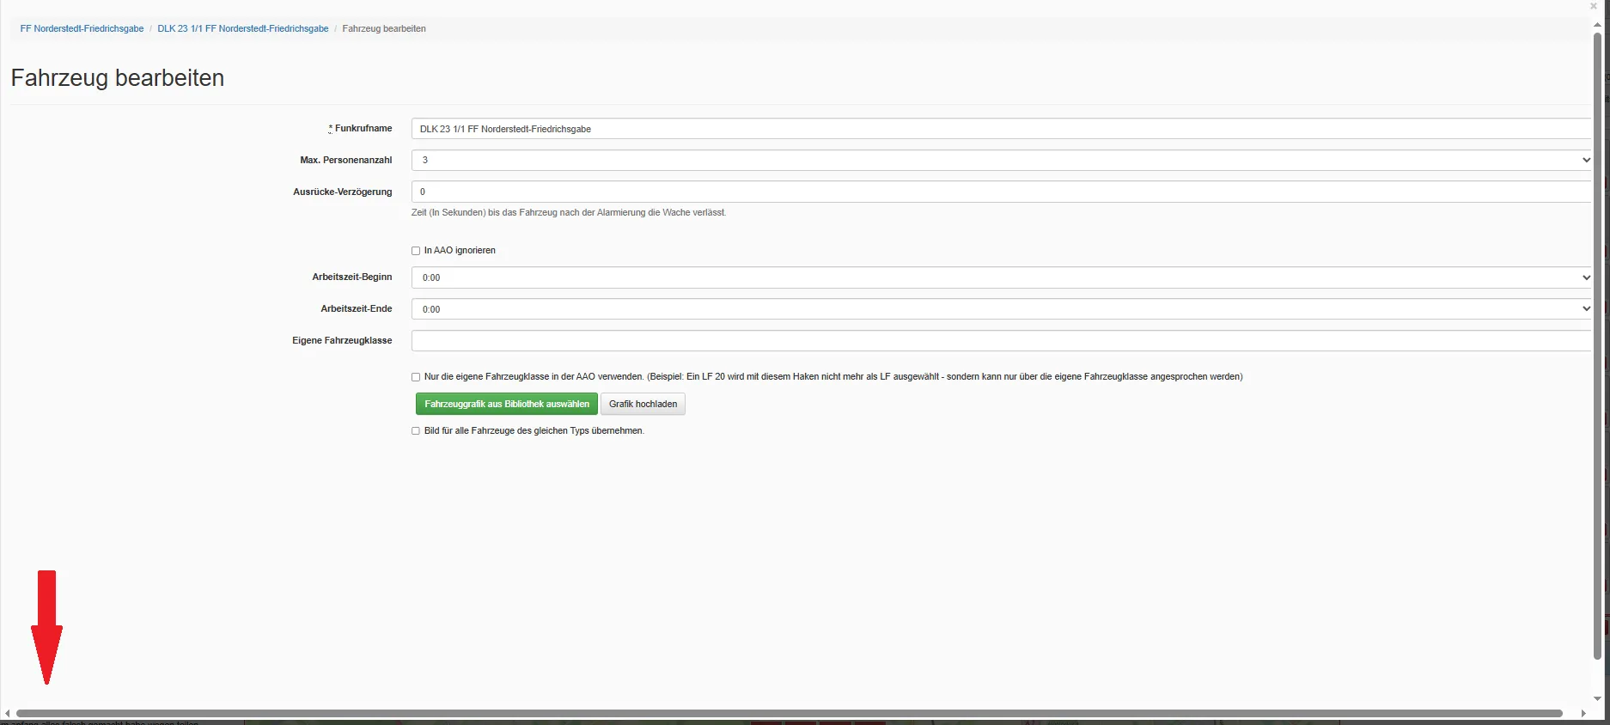Go to FF Norderstedt-Friedrichsgabe breadcrumb
The height and width of the screenshot is (725, 1610).
click(82, 29)
